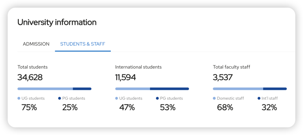The image size is (303, 135).
Task: Click light segment of Total students bar
Action: tap(45, 89)
